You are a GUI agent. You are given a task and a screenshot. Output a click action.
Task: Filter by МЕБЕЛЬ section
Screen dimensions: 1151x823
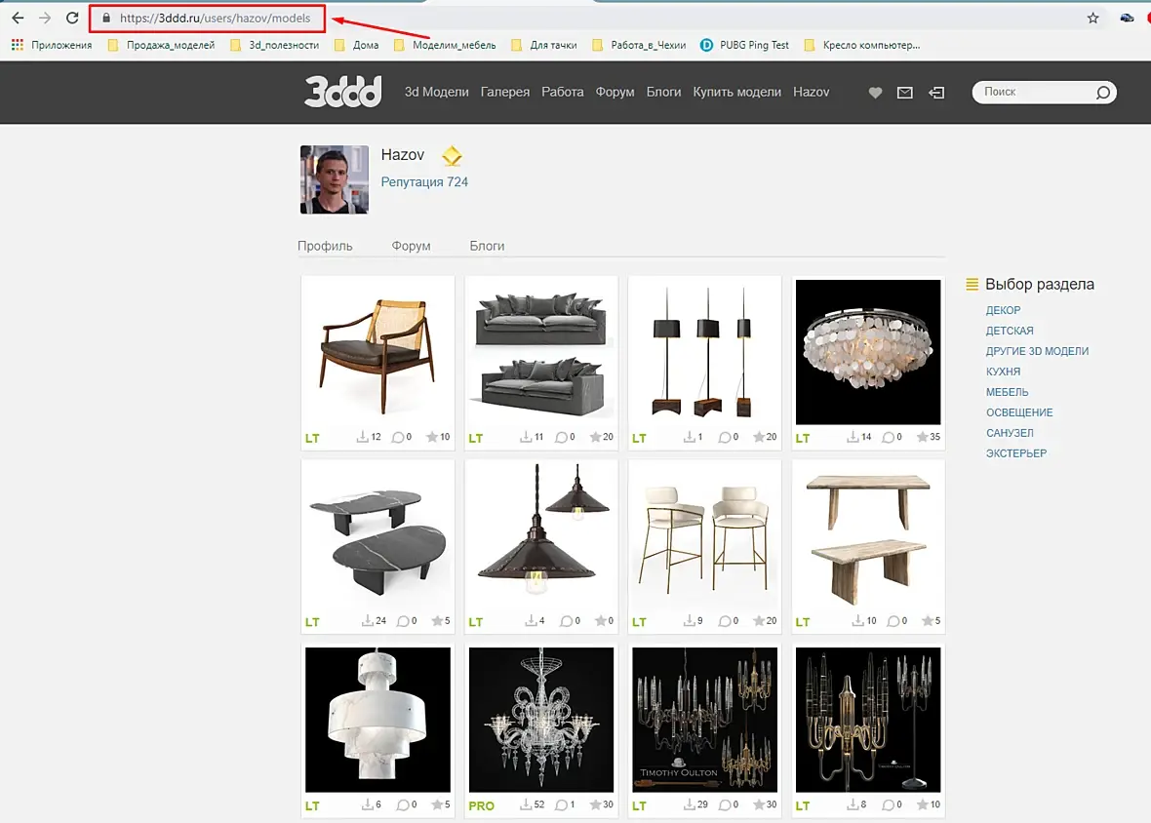coord(1007,392)
